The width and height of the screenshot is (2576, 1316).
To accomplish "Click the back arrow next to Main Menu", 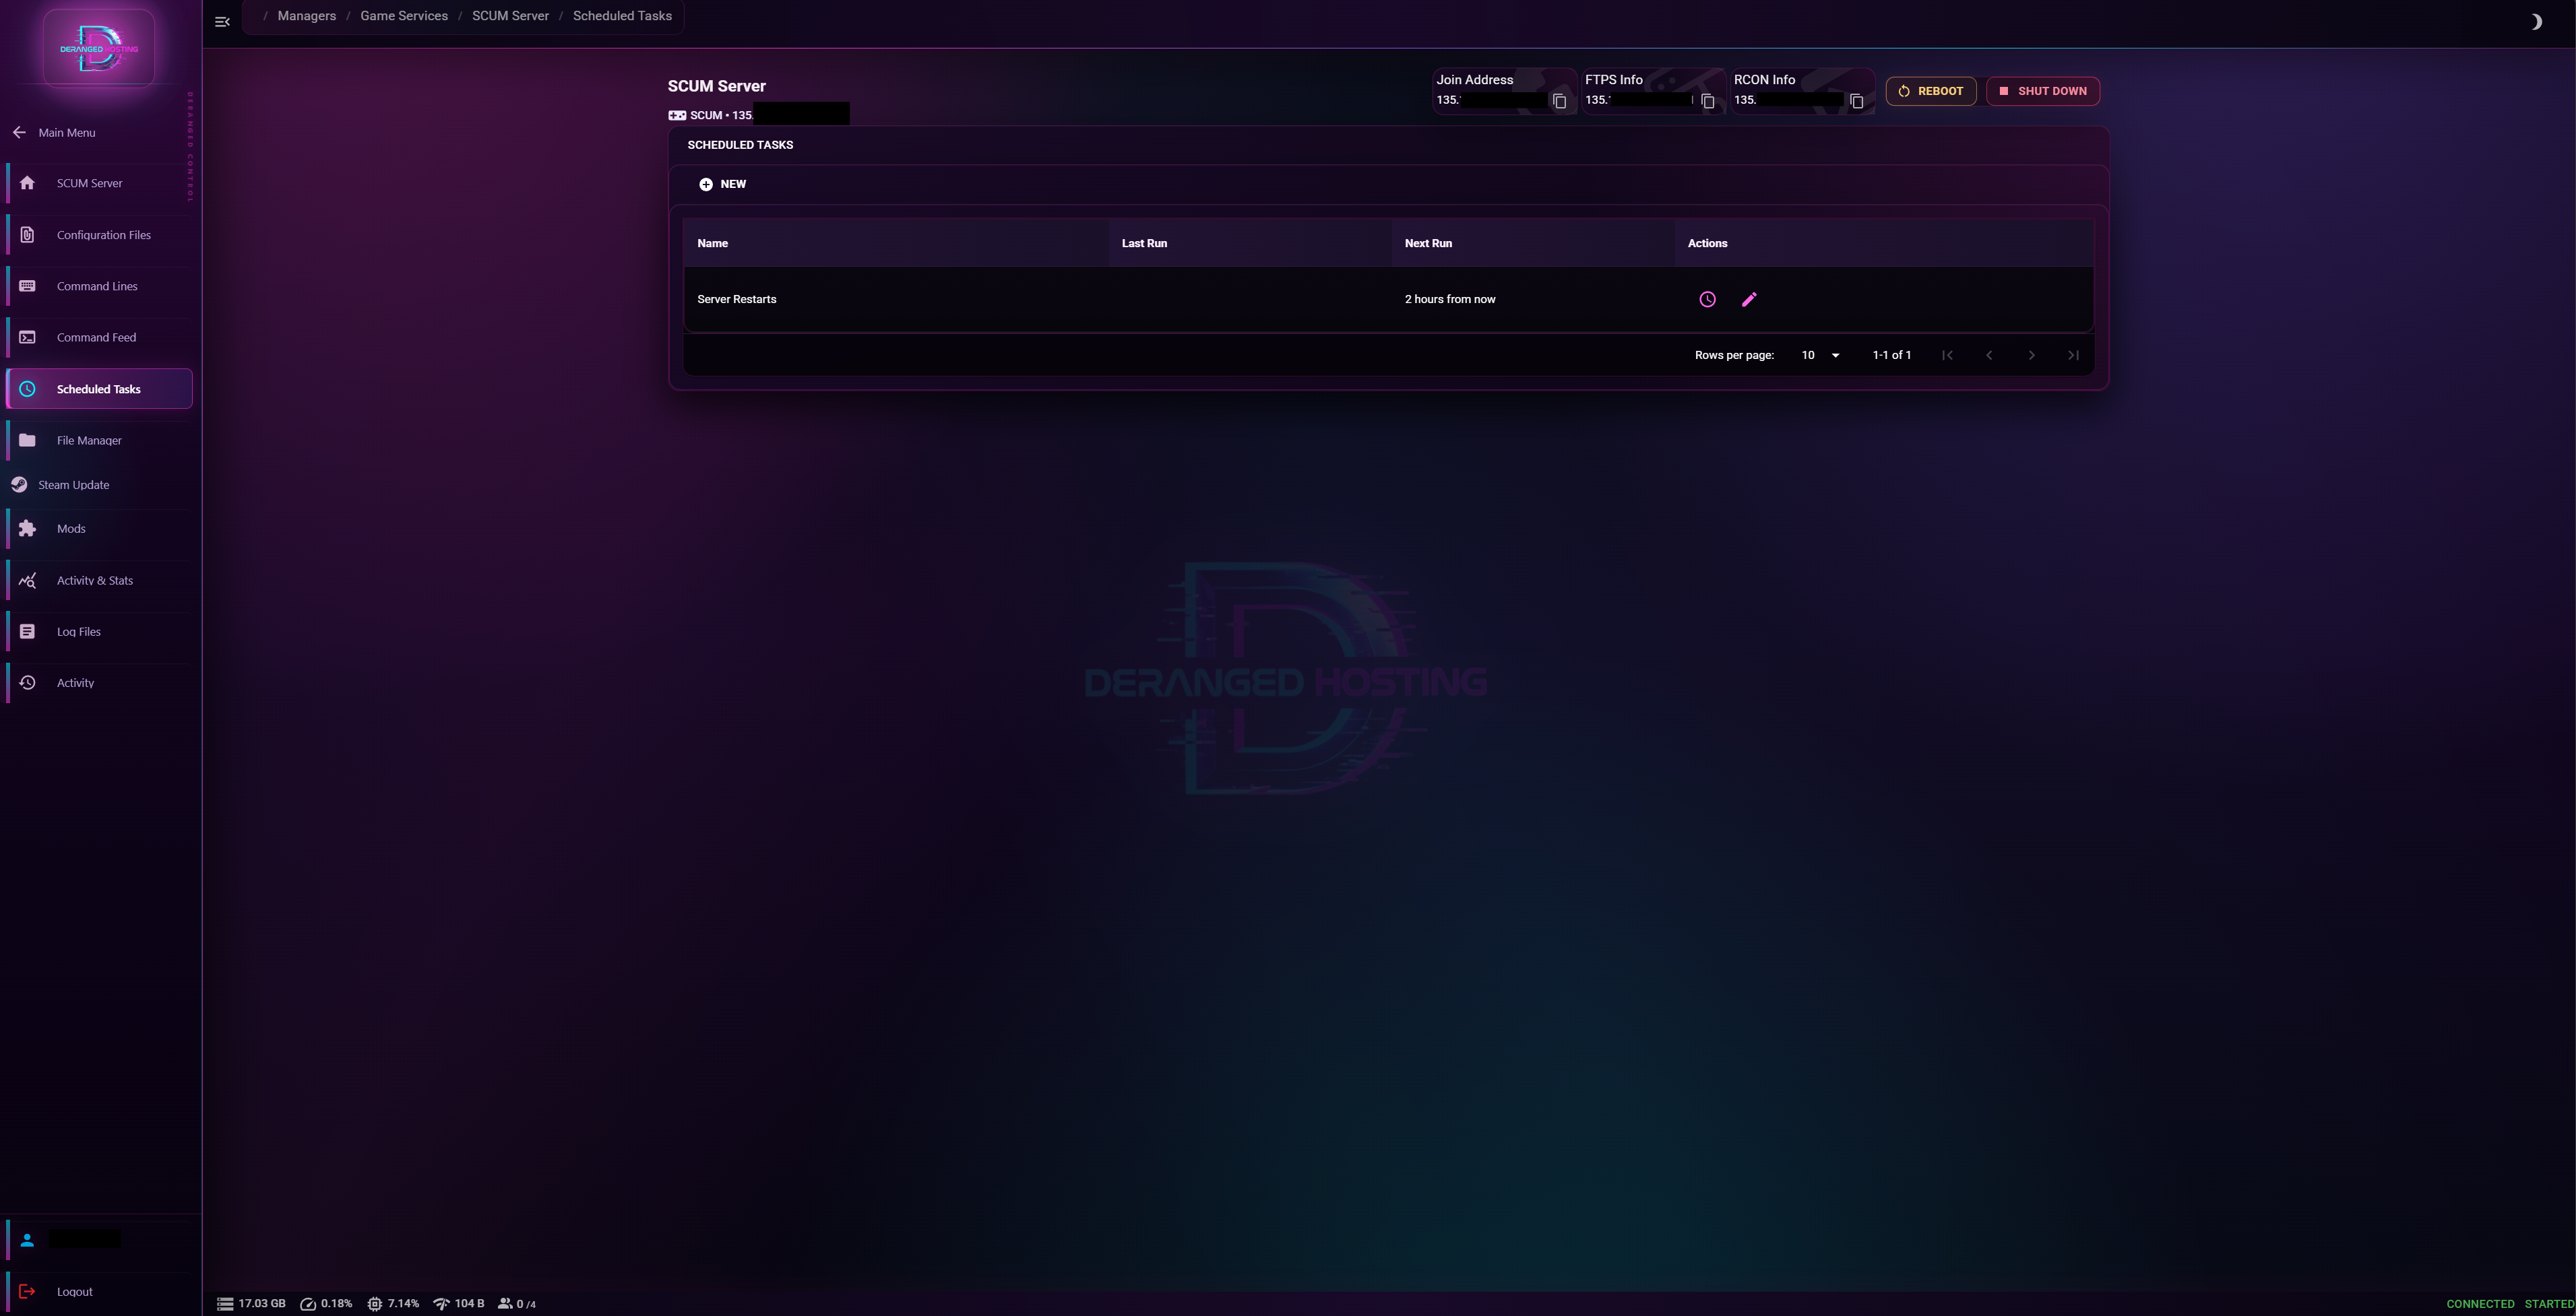I will tap(19, 132).
